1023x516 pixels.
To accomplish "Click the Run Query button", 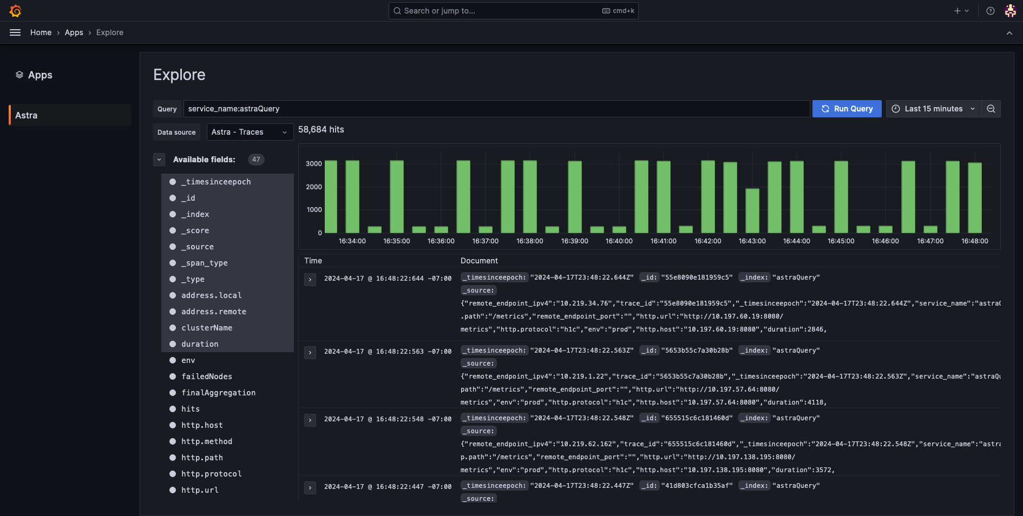I will click(x=847, y=109).
